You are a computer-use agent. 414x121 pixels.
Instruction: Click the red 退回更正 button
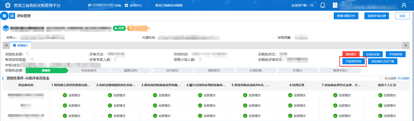coord(351,54)
